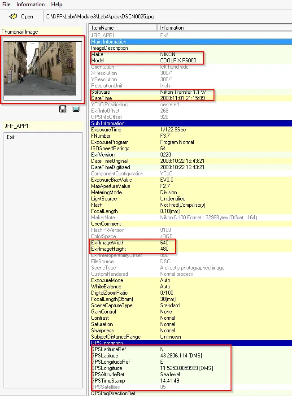Select the Exif item in left list
Viewport: 292px width, 396px height.
11,137
